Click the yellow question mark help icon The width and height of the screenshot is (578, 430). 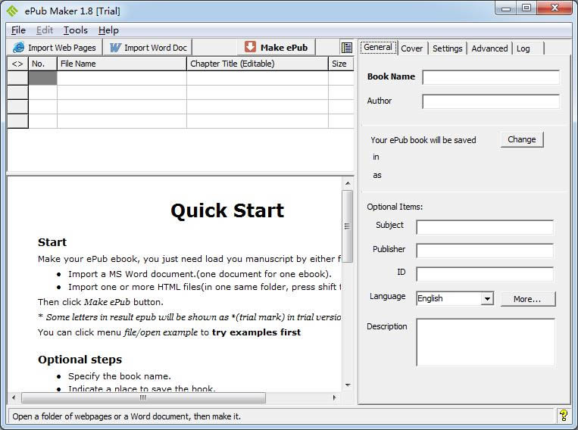564,416
